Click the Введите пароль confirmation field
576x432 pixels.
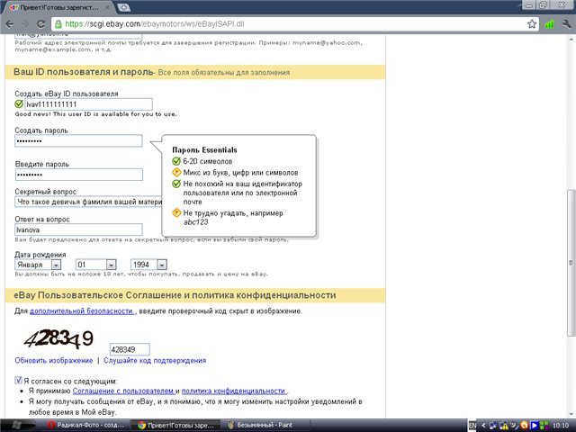[79, 175]
